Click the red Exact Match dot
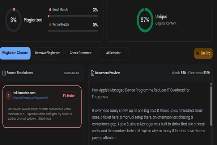 [x=50, y=9]
